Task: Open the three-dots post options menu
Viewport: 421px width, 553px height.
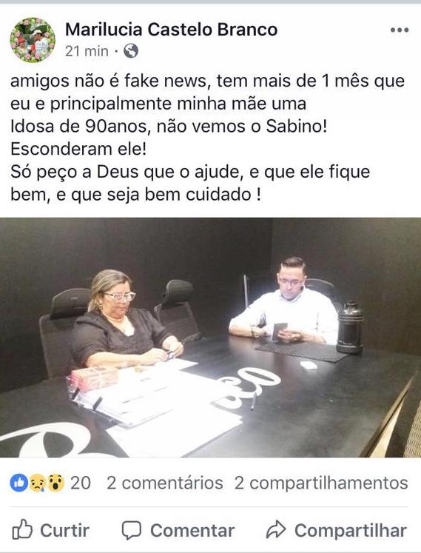Action: pyautogui.click(x=400, y=30)
